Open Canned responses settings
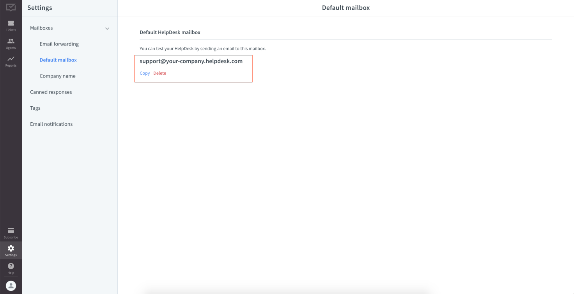Screen dimensions: 574x294 [x=51, y=92]
